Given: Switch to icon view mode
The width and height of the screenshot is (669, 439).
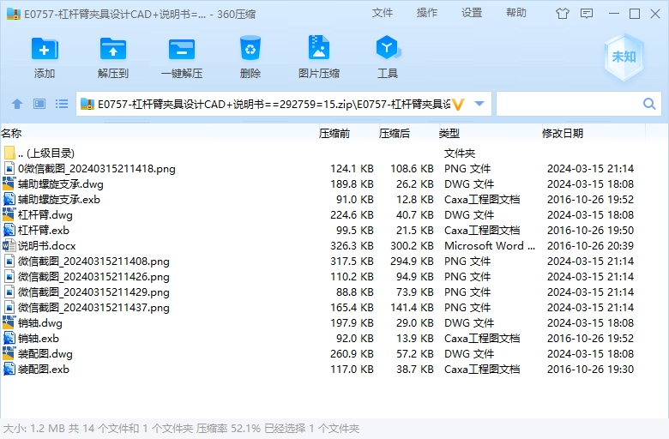Looking at the screenshot, I should (x=39, y=104).
